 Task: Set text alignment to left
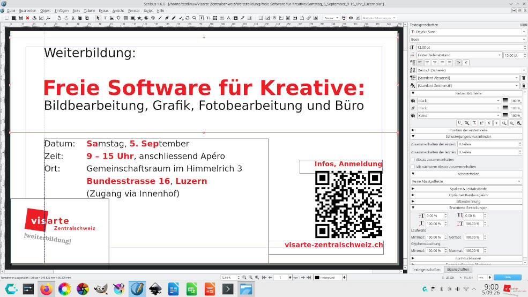(x=420, y=63)
